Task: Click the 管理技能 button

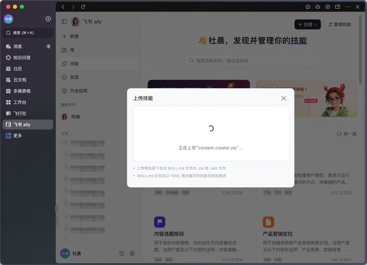Action: coord(339,24)
